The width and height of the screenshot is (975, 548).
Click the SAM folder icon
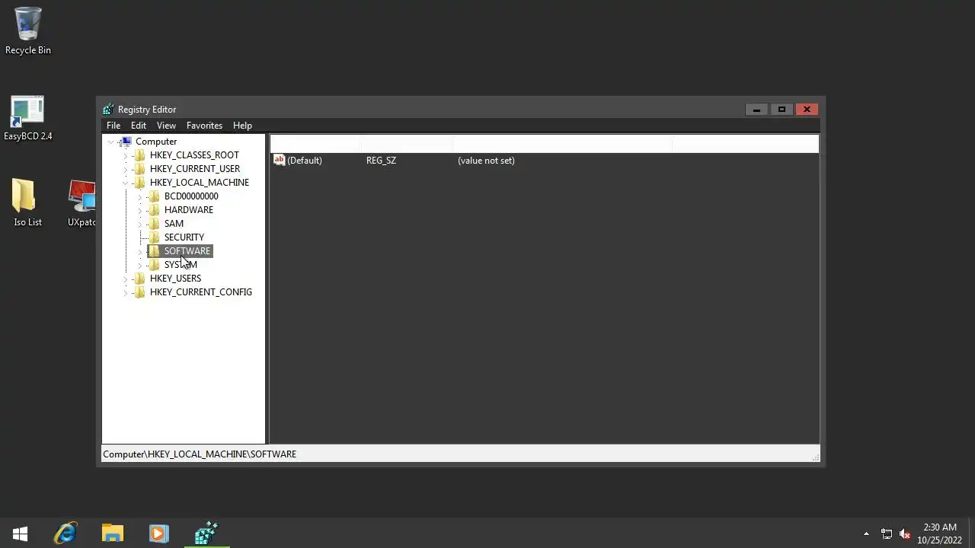click(x=154, y=224)
